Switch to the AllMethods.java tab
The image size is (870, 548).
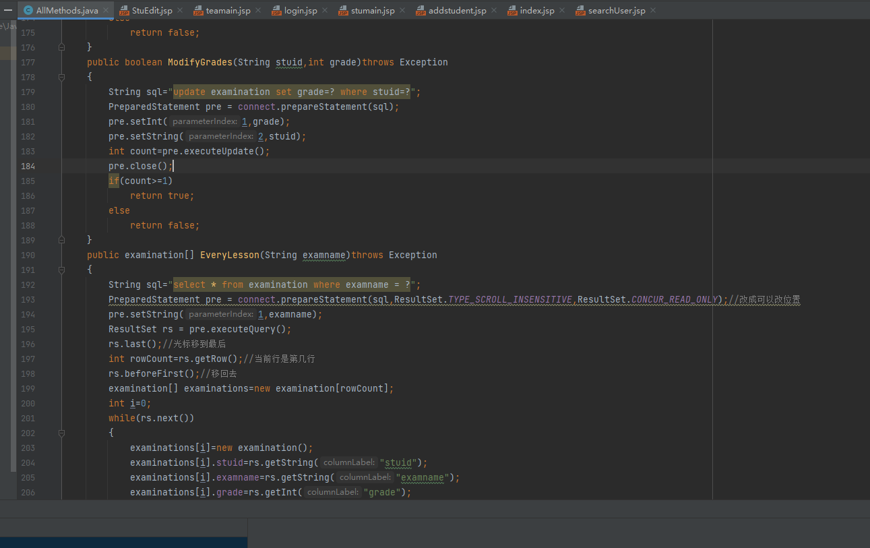pos(66,11)
